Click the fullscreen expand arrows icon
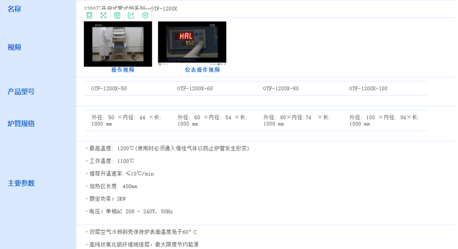This screenshot has height=249, width=458. click(x=103, y=15)
